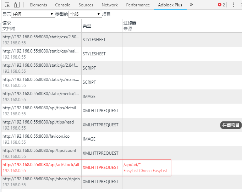Switch to the Console tab
Viewport: 242px width, 192px height.
pyautogui.click(x=63, y=5)
